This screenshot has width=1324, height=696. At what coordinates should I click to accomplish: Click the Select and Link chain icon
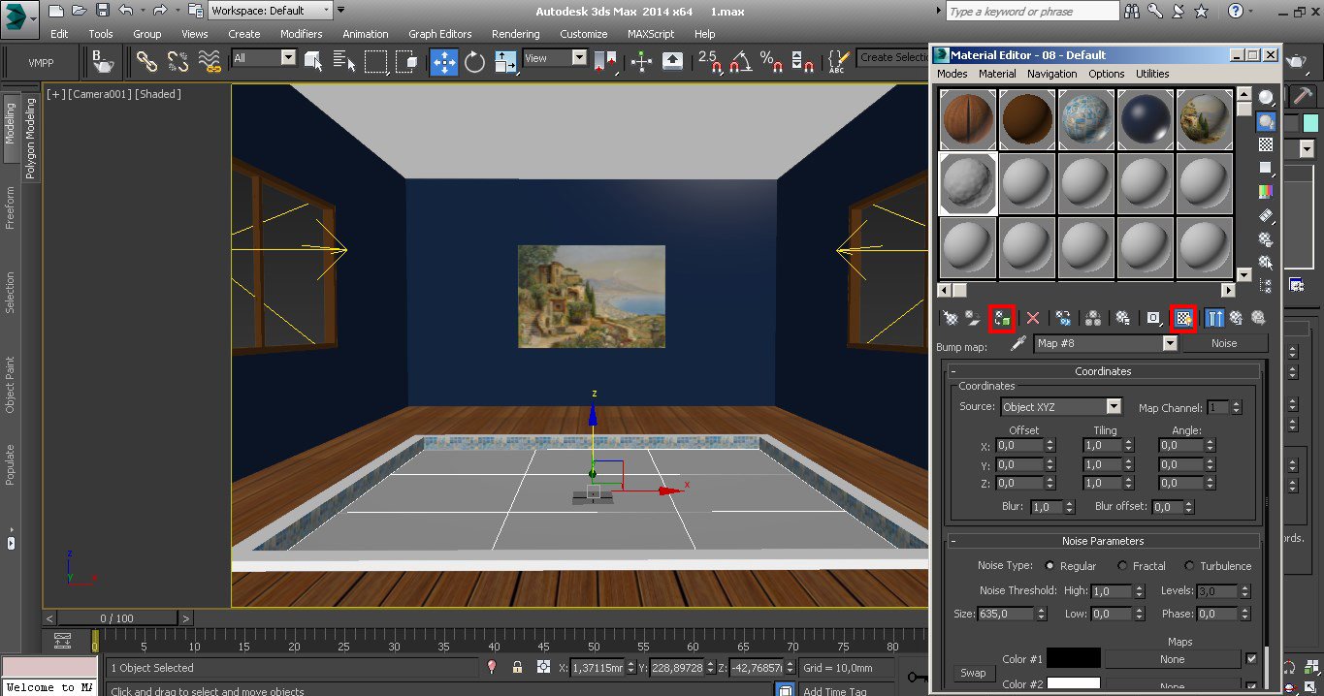point(147,62)
